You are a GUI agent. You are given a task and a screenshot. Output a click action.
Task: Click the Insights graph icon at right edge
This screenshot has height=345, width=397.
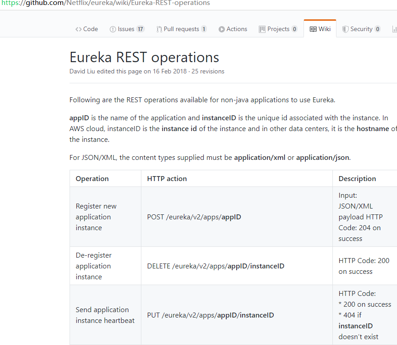(394, 29)
